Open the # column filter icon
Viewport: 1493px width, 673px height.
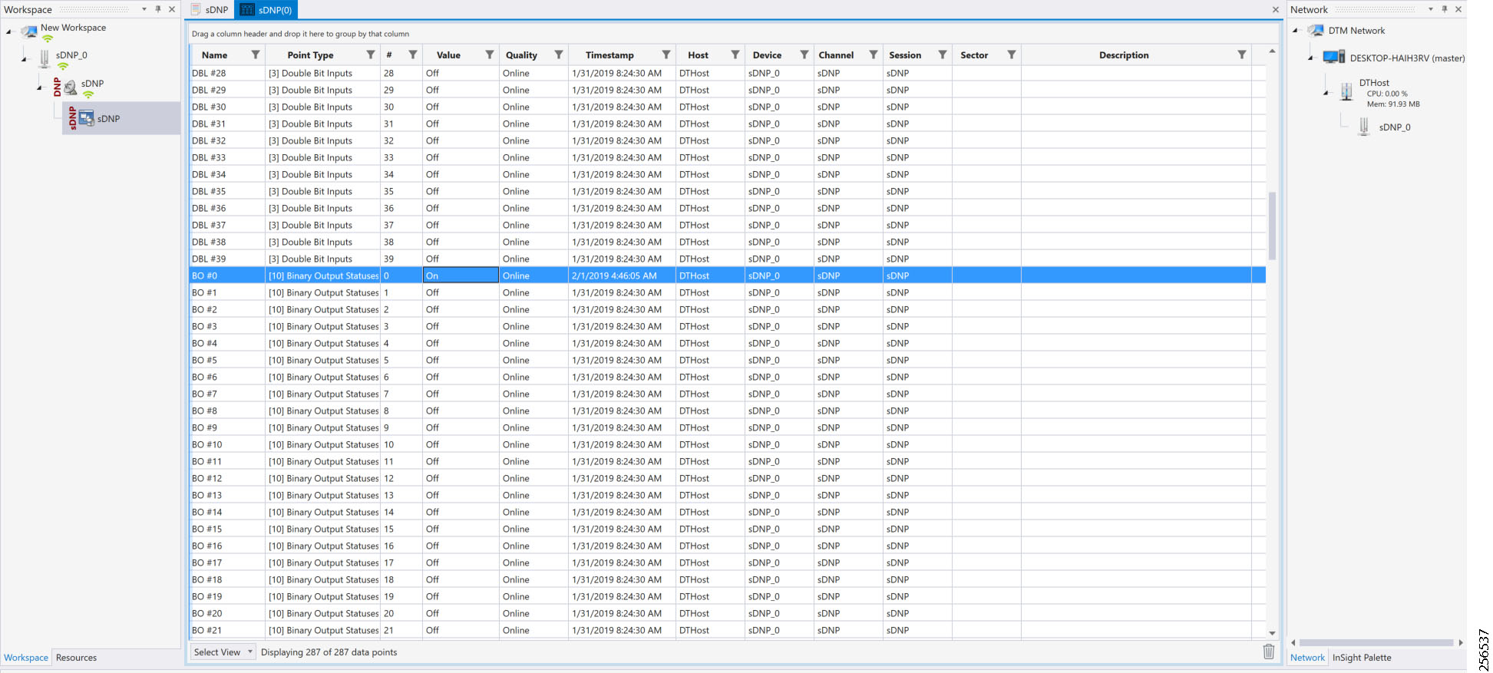[x=413, y=55]
